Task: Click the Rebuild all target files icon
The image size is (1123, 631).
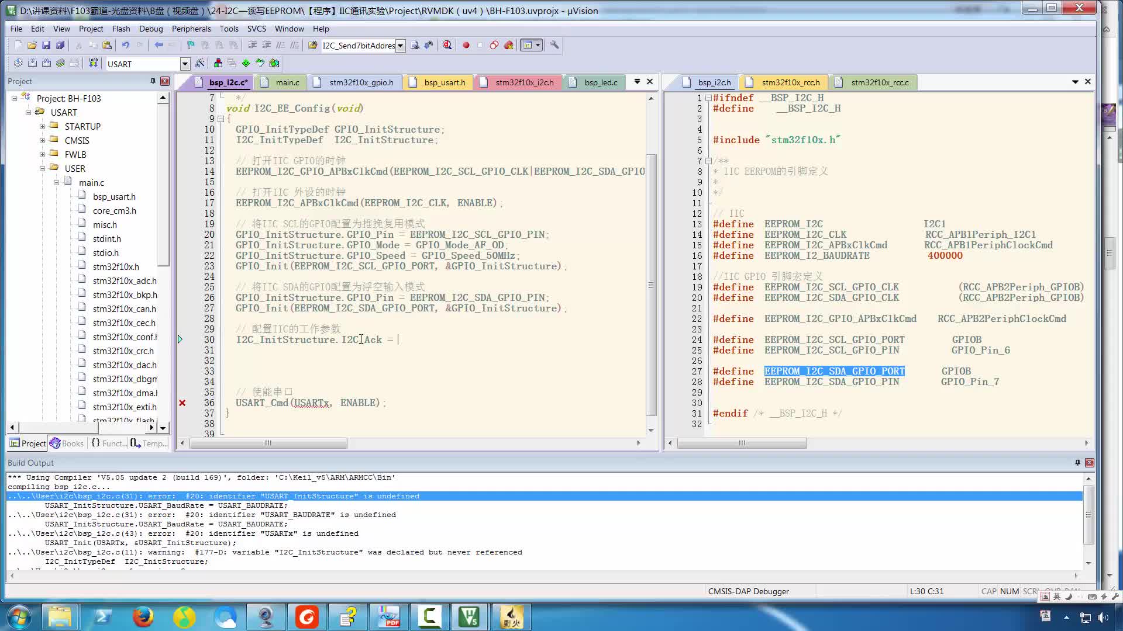Action: pos(46,63)
